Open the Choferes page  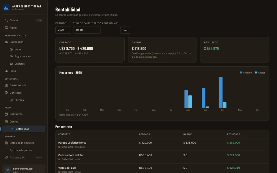tap(24, 64)
